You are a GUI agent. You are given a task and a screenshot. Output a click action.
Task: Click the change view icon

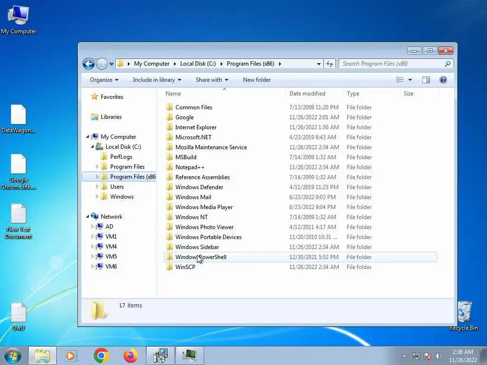click(399, 80)
